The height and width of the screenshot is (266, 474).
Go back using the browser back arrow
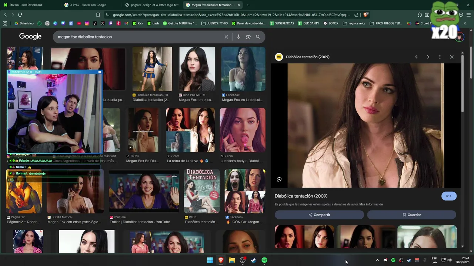(x=5, y=15)
